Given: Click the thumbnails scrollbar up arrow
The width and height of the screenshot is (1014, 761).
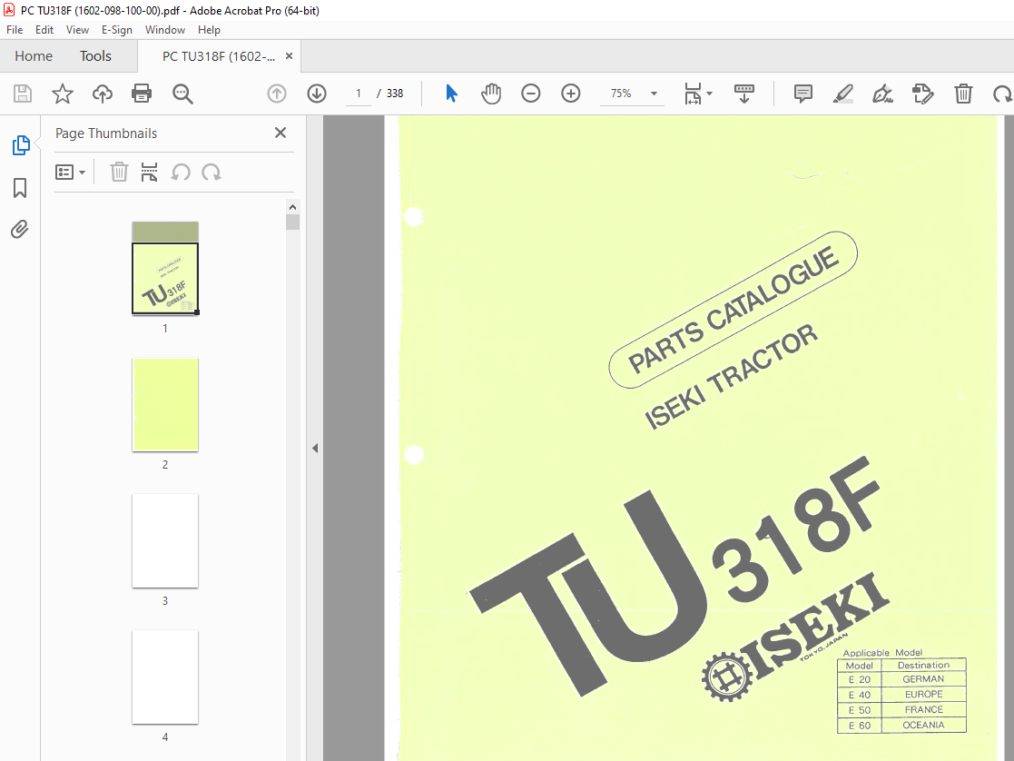Looking at the screenshot, I should click(292, 207).
